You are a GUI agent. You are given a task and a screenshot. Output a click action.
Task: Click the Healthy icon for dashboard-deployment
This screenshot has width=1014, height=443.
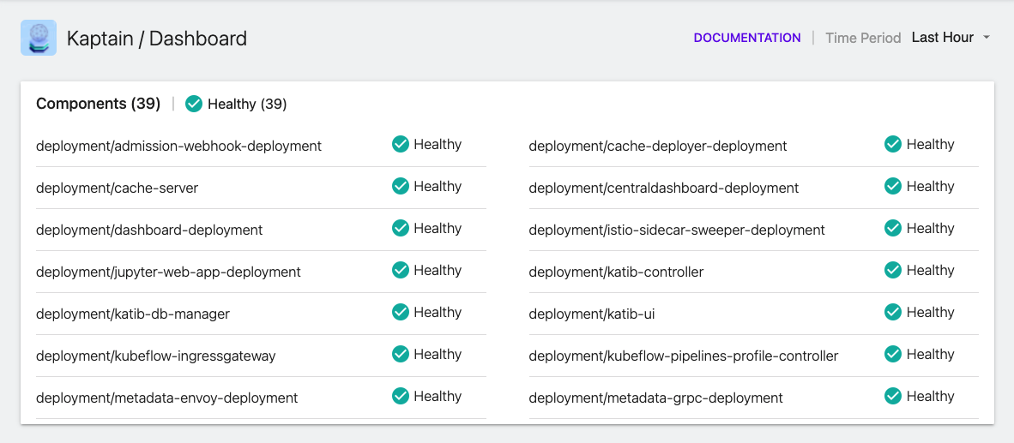401,228
